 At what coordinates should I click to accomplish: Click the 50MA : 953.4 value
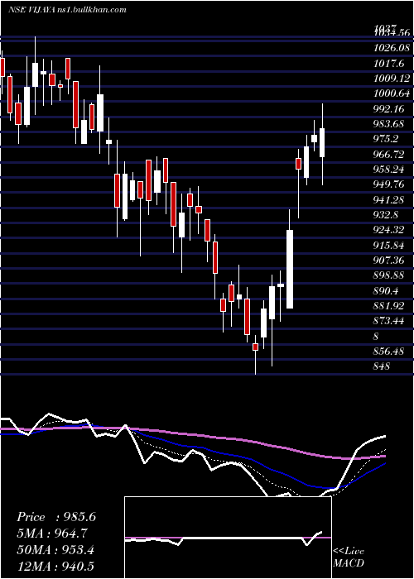[x=55, y=550]
